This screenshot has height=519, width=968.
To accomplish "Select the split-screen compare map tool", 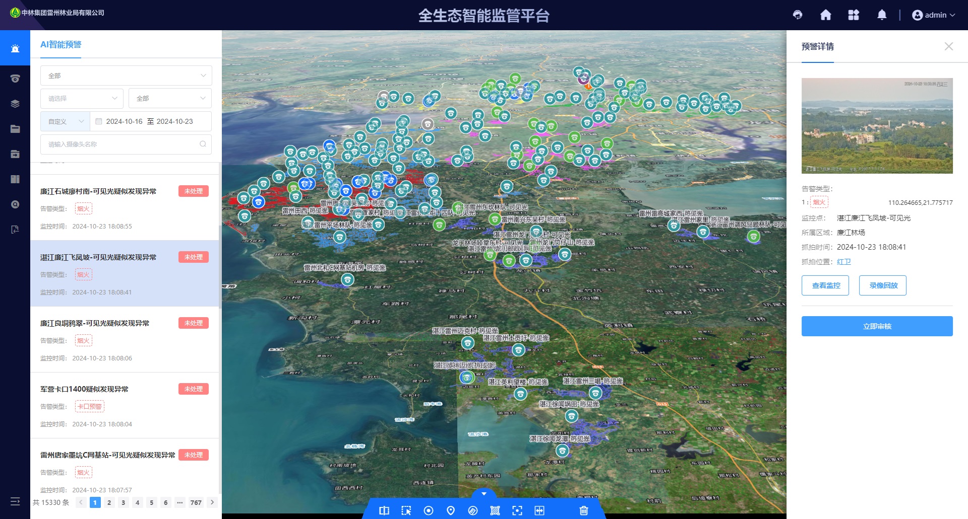I will pyautogui.click(x=384, y=510).
